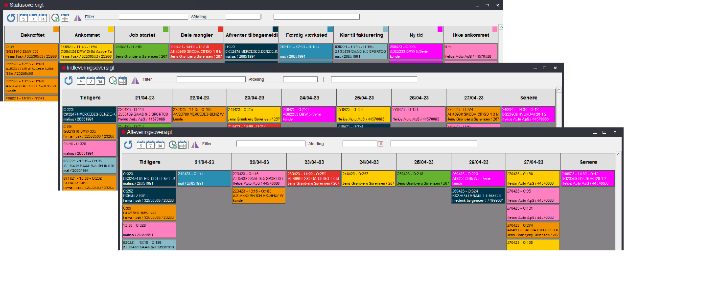Viewport: 722px width, 290px height.
Task: Refresh the Afleveringsoversigt window
Action: tap(128, 145)
